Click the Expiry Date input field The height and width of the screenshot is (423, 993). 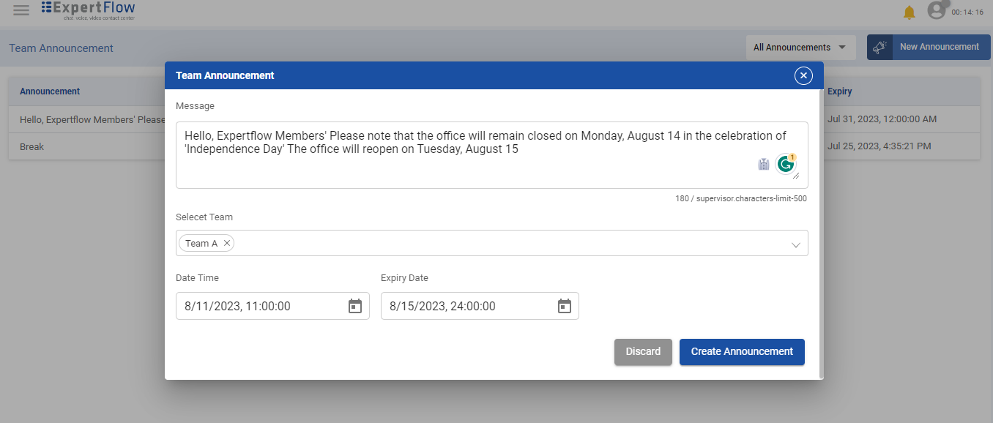469,306
